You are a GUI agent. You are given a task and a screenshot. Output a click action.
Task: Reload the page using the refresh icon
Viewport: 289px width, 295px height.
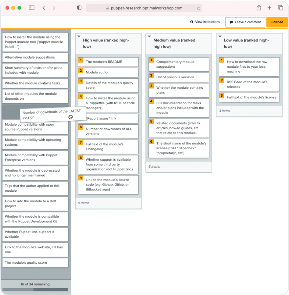(198, 8)
